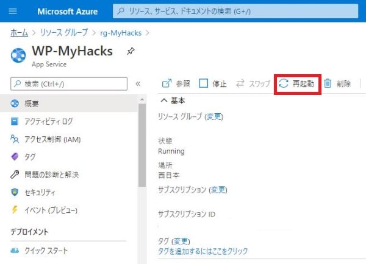The width and height of the screenshot is (366, 264).
Task: Click 停止 toolbar label
Action: point(220,83)
